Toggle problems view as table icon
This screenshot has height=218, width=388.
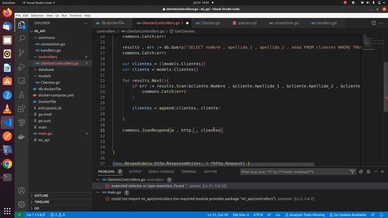pos(369,172)
